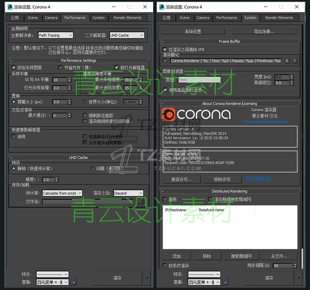310x290 pixels.
Task: Select 静帧（快速预计算） preset radio
Action: (14, 168)
